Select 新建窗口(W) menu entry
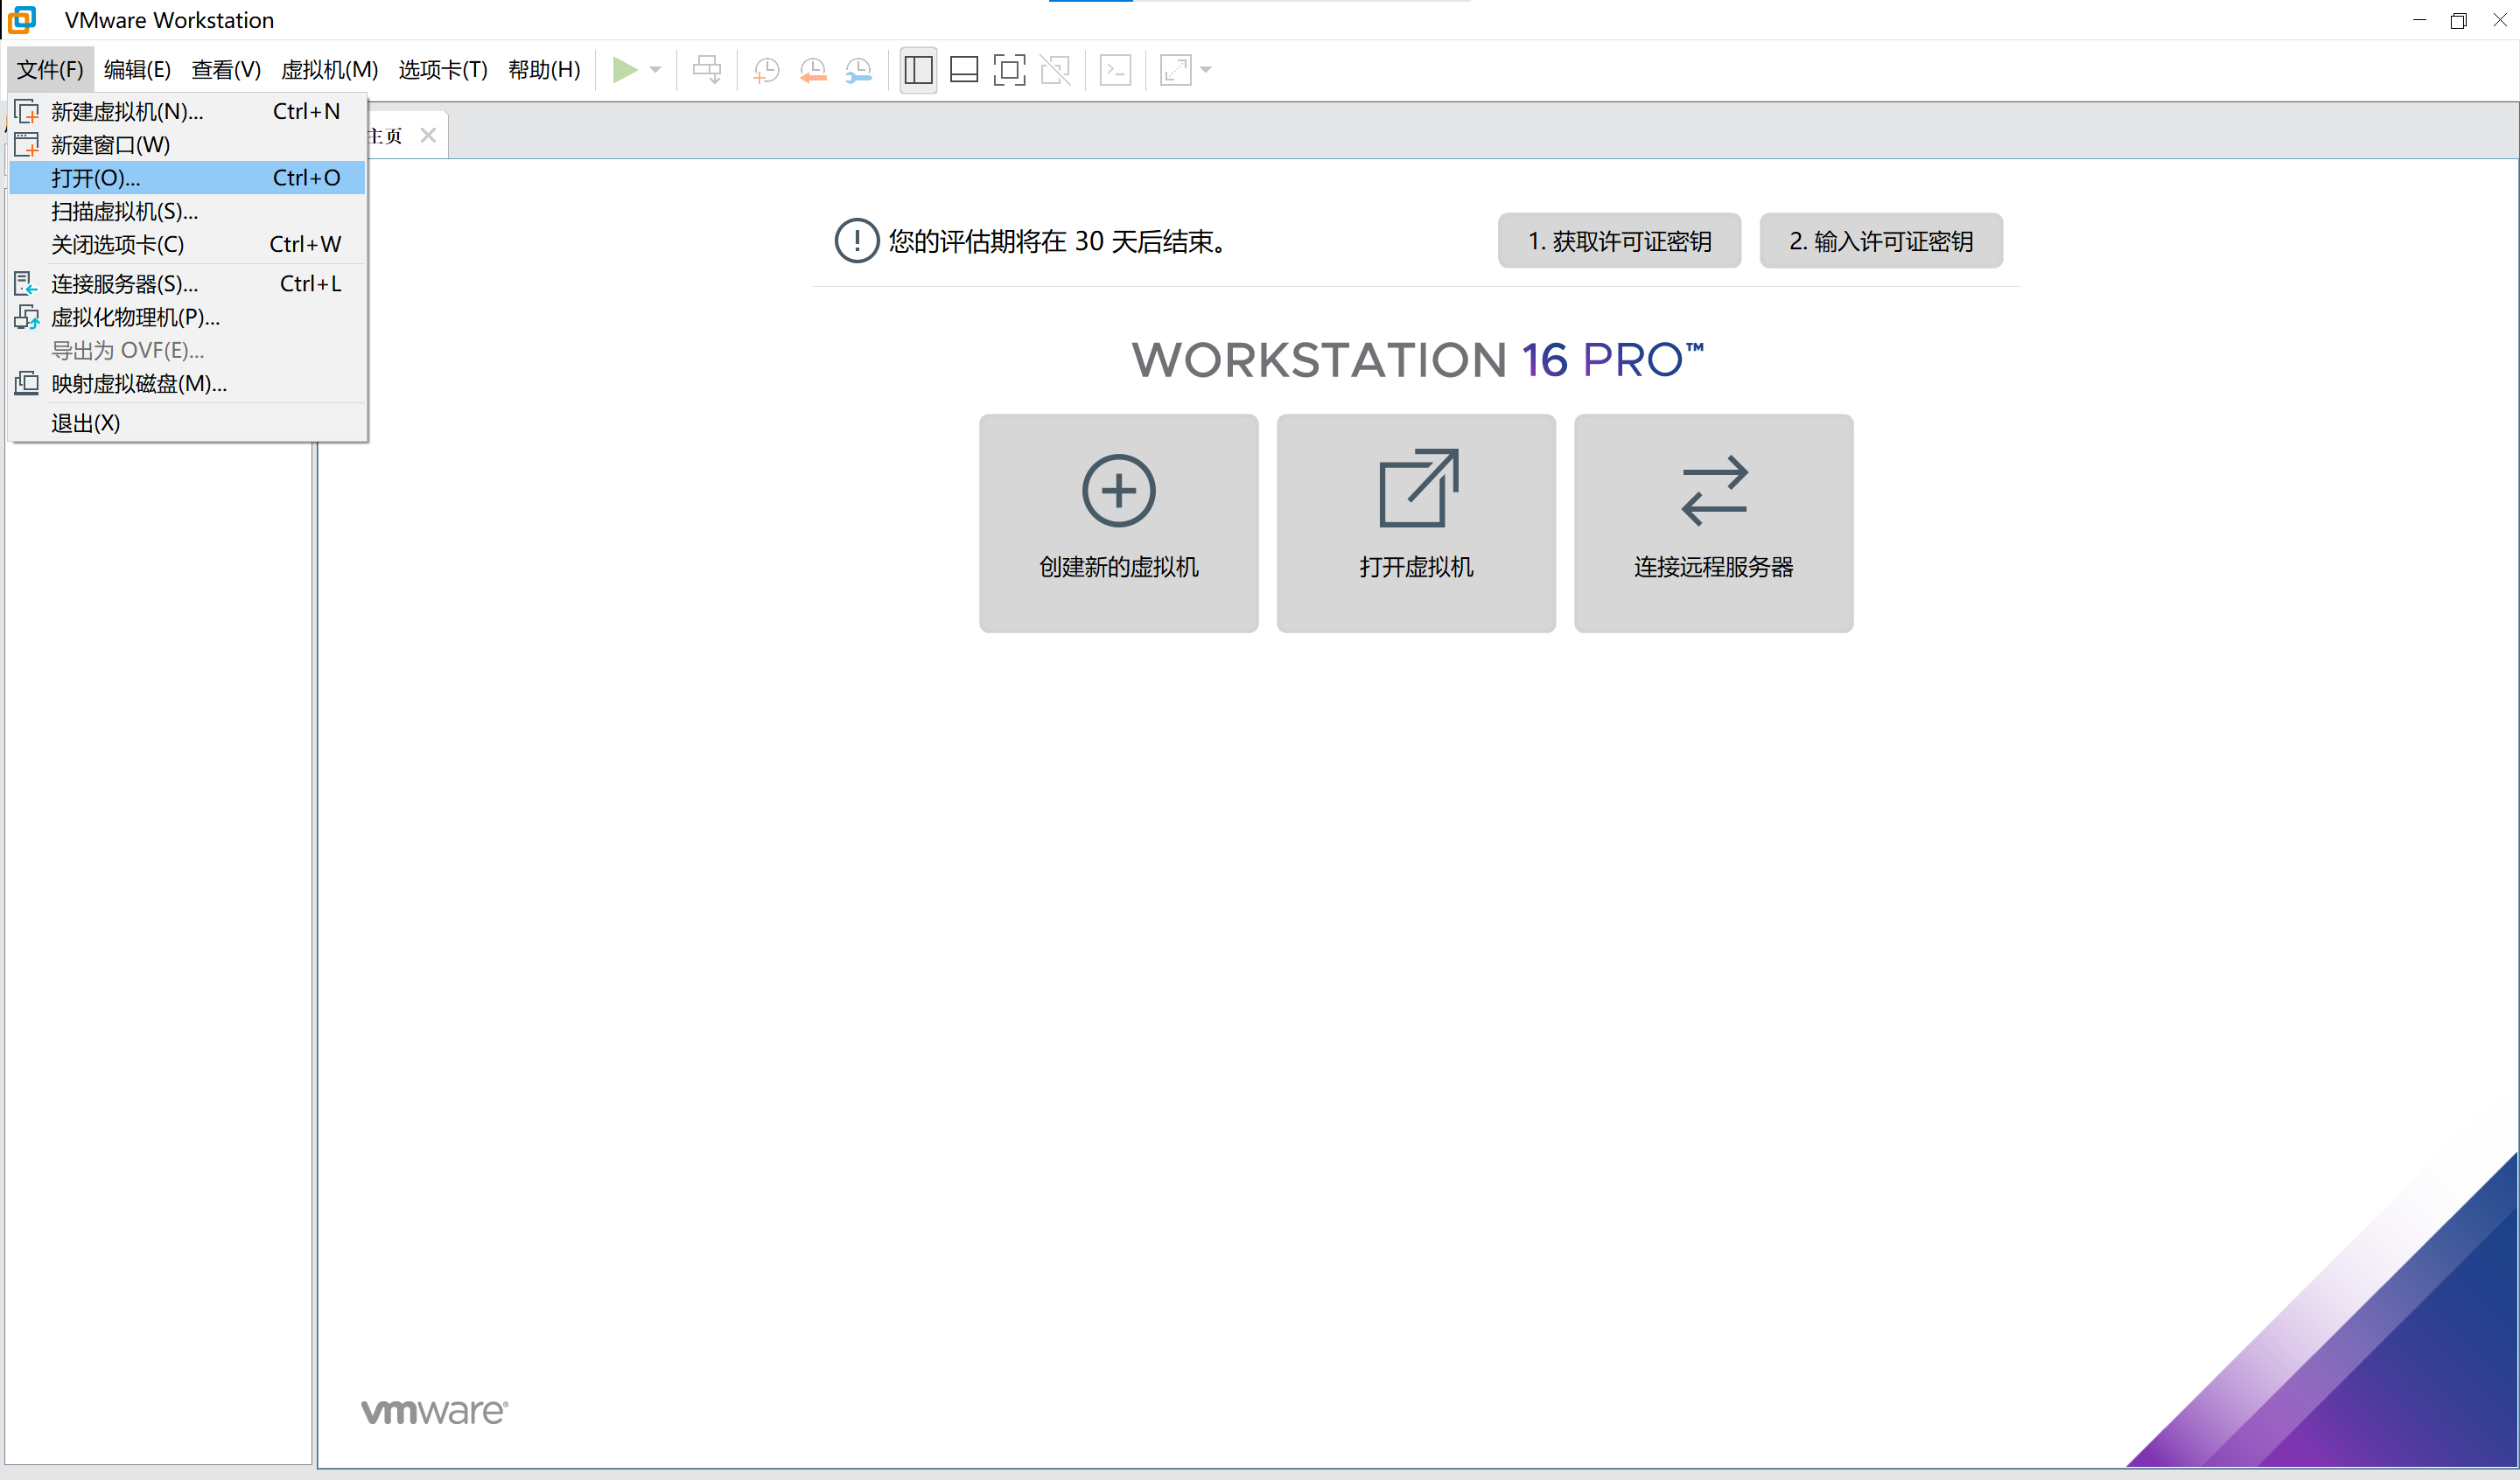The height and width of the screenshot is (1480, 2520). pos(188,145)
